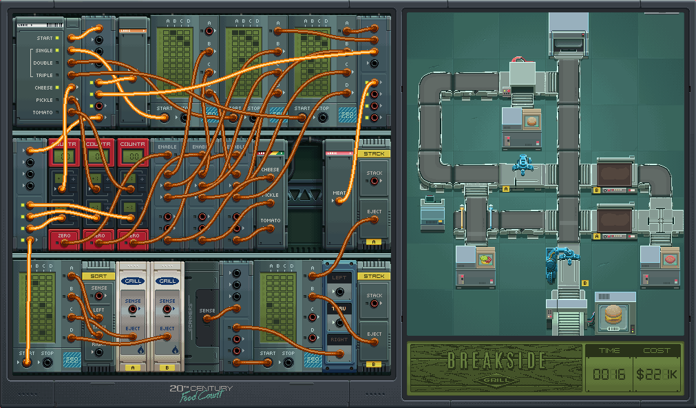Click the CHEESE output jack on the order panel

[x=72, y=88]
